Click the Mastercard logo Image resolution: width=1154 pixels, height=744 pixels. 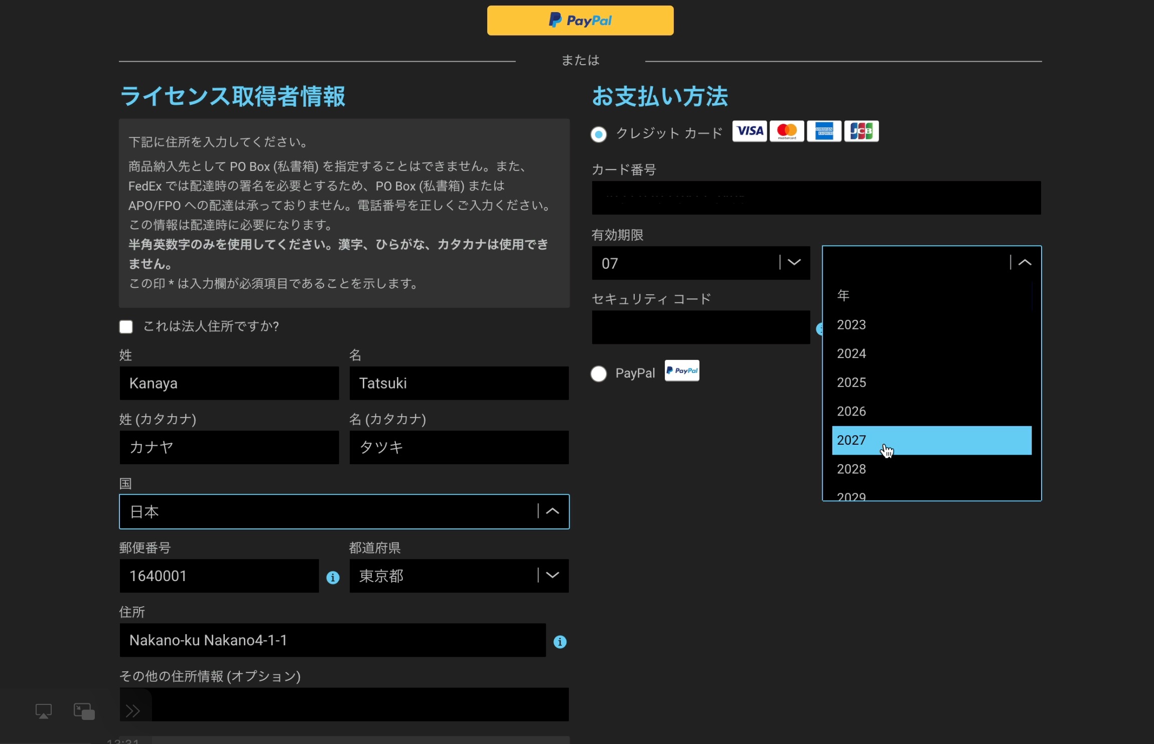tap(787, 131)
